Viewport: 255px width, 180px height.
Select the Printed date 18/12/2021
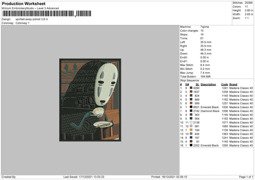point(168,177)
